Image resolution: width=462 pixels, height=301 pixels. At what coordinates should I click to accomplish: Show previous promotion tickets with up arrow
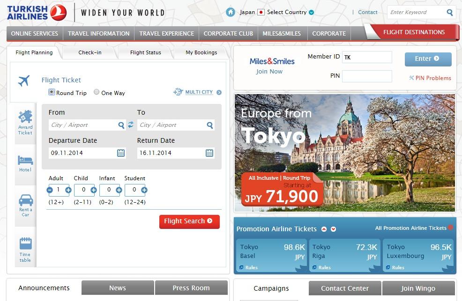pyautogui.click(x=324, y=229)
